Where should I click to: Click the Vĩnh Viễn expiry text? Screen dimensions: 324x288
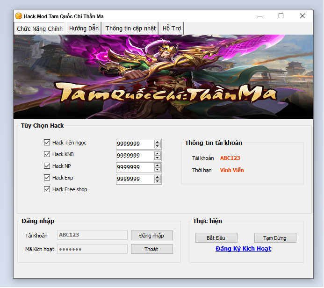232,170
